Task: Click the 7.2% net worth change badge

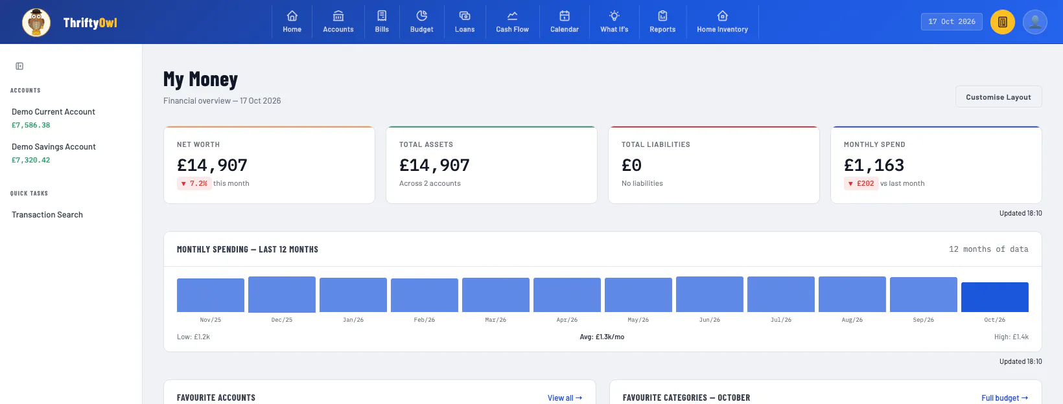Action: (194, 183)
